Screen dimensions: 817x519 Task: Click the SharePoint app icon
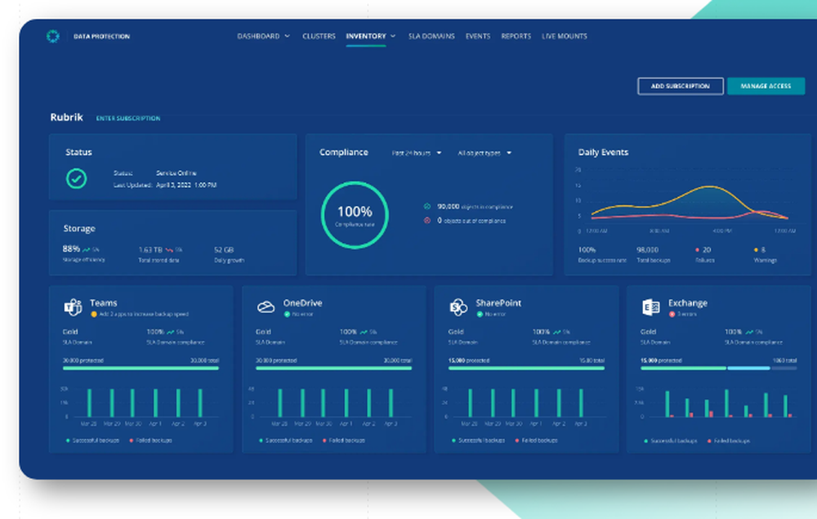coord(458,307)
